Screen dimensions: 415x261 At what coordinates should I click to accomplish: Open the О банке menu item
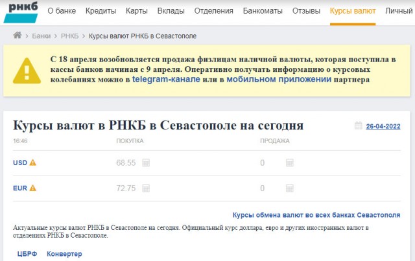coord(62,11)
